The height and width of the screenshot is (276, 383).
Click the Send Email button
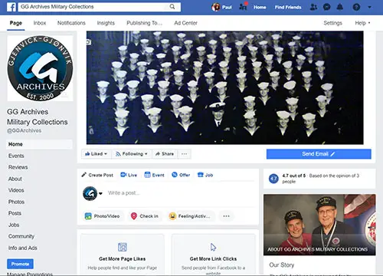pyautogui.click(x=319, y=154)
